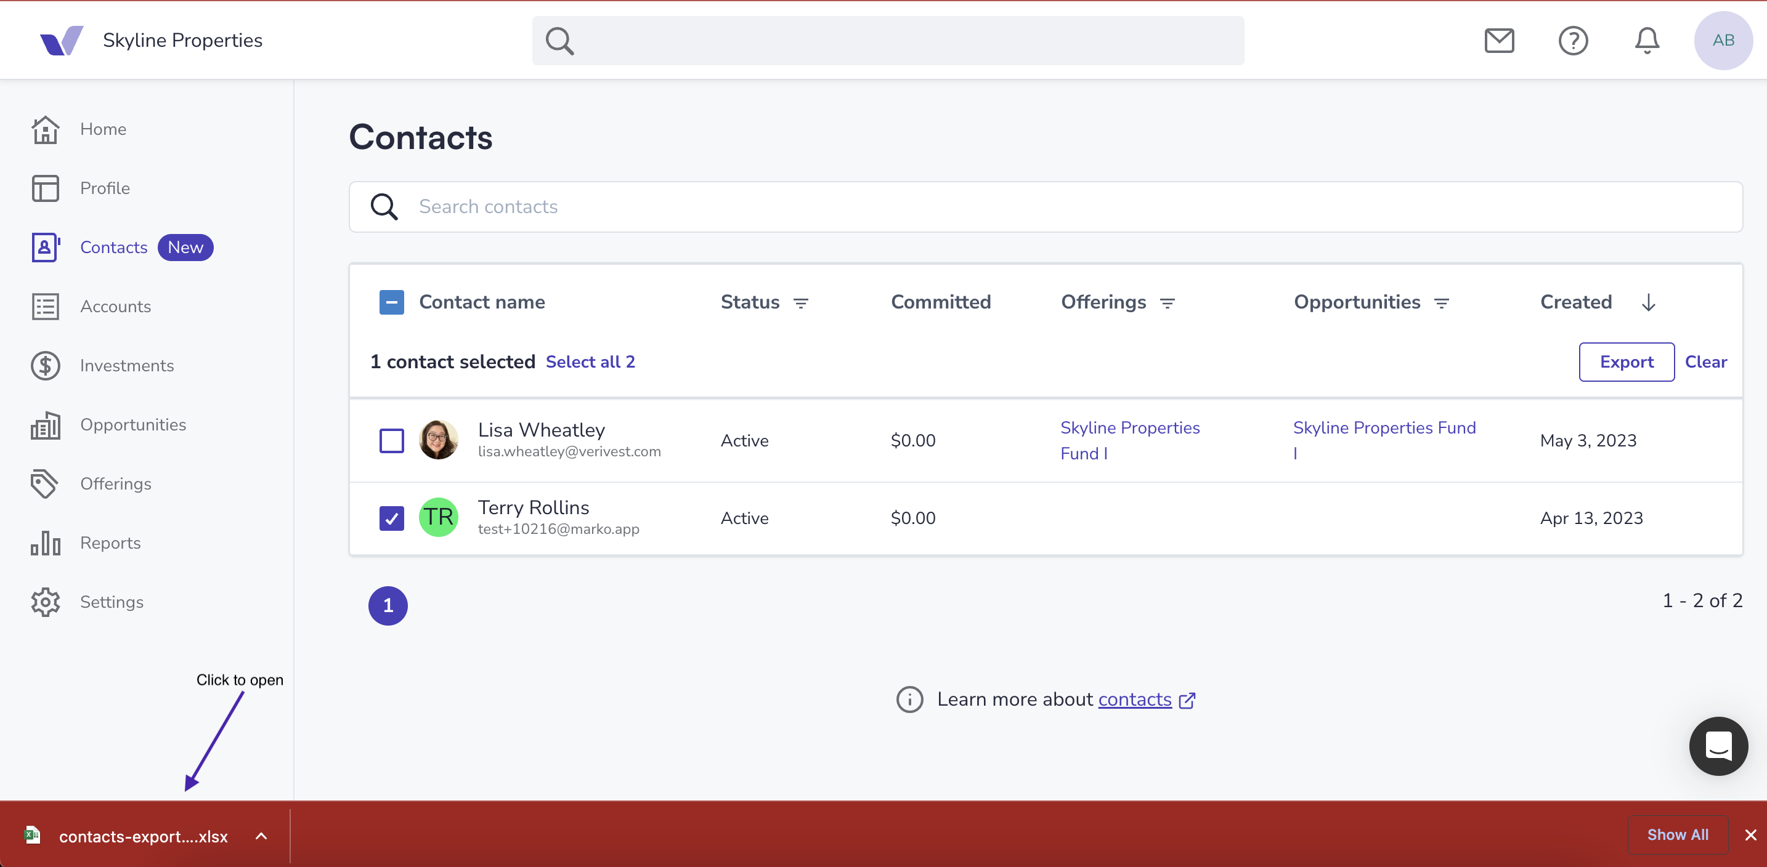The height and width of the screenshot is (867, 1767).
Task: Click the Committed column header
Action: (940, 302)
